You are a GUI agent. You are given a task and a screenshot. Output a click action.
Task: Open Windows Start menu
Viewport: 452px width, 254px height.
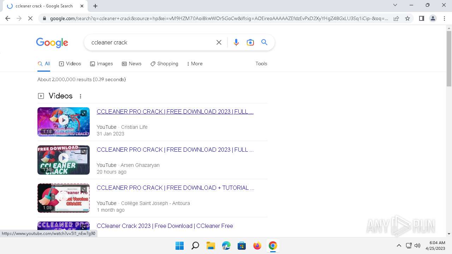[179, 246]
